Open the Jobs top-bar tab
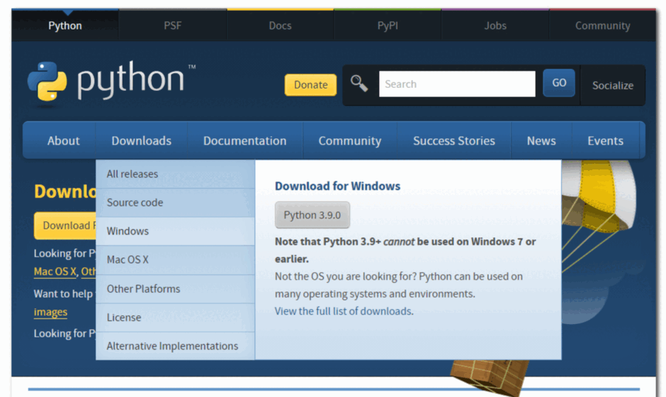This screenshot has width=666, height=397. pos(495,26)
